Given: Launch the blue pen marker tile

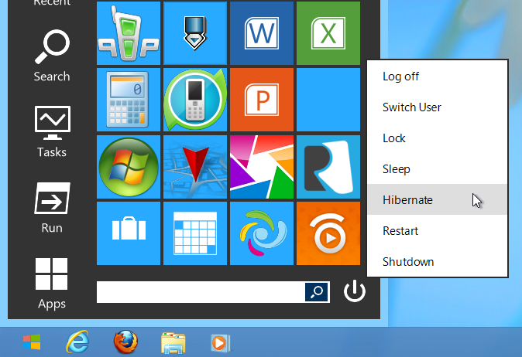Looking at the screenshot, I should click(x=195, y=33).
